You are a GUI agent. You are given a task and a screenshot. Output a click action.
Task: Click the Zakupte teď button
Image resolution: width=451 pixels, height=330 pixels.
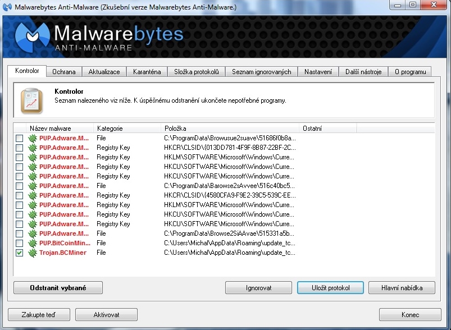[x=39, y=315]
